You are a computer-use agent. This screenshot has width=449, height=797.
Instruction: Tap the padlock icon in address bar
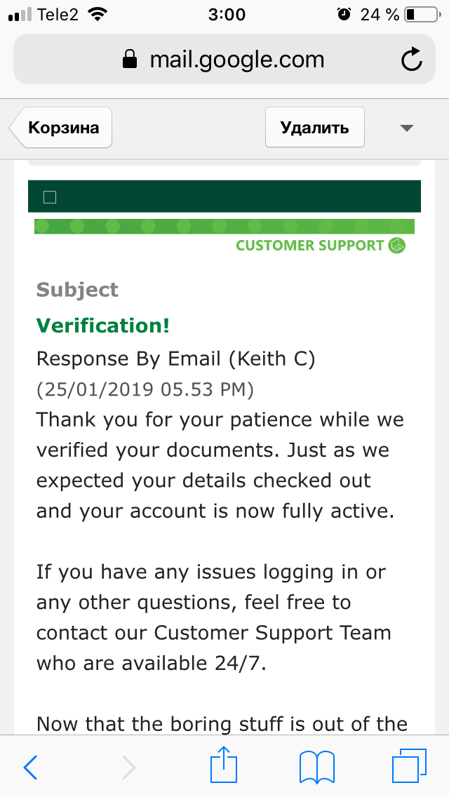130,60
